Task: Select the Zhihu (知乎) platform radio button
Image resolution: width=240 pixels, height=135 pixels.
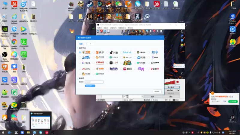Action: (x=149, y=52)
